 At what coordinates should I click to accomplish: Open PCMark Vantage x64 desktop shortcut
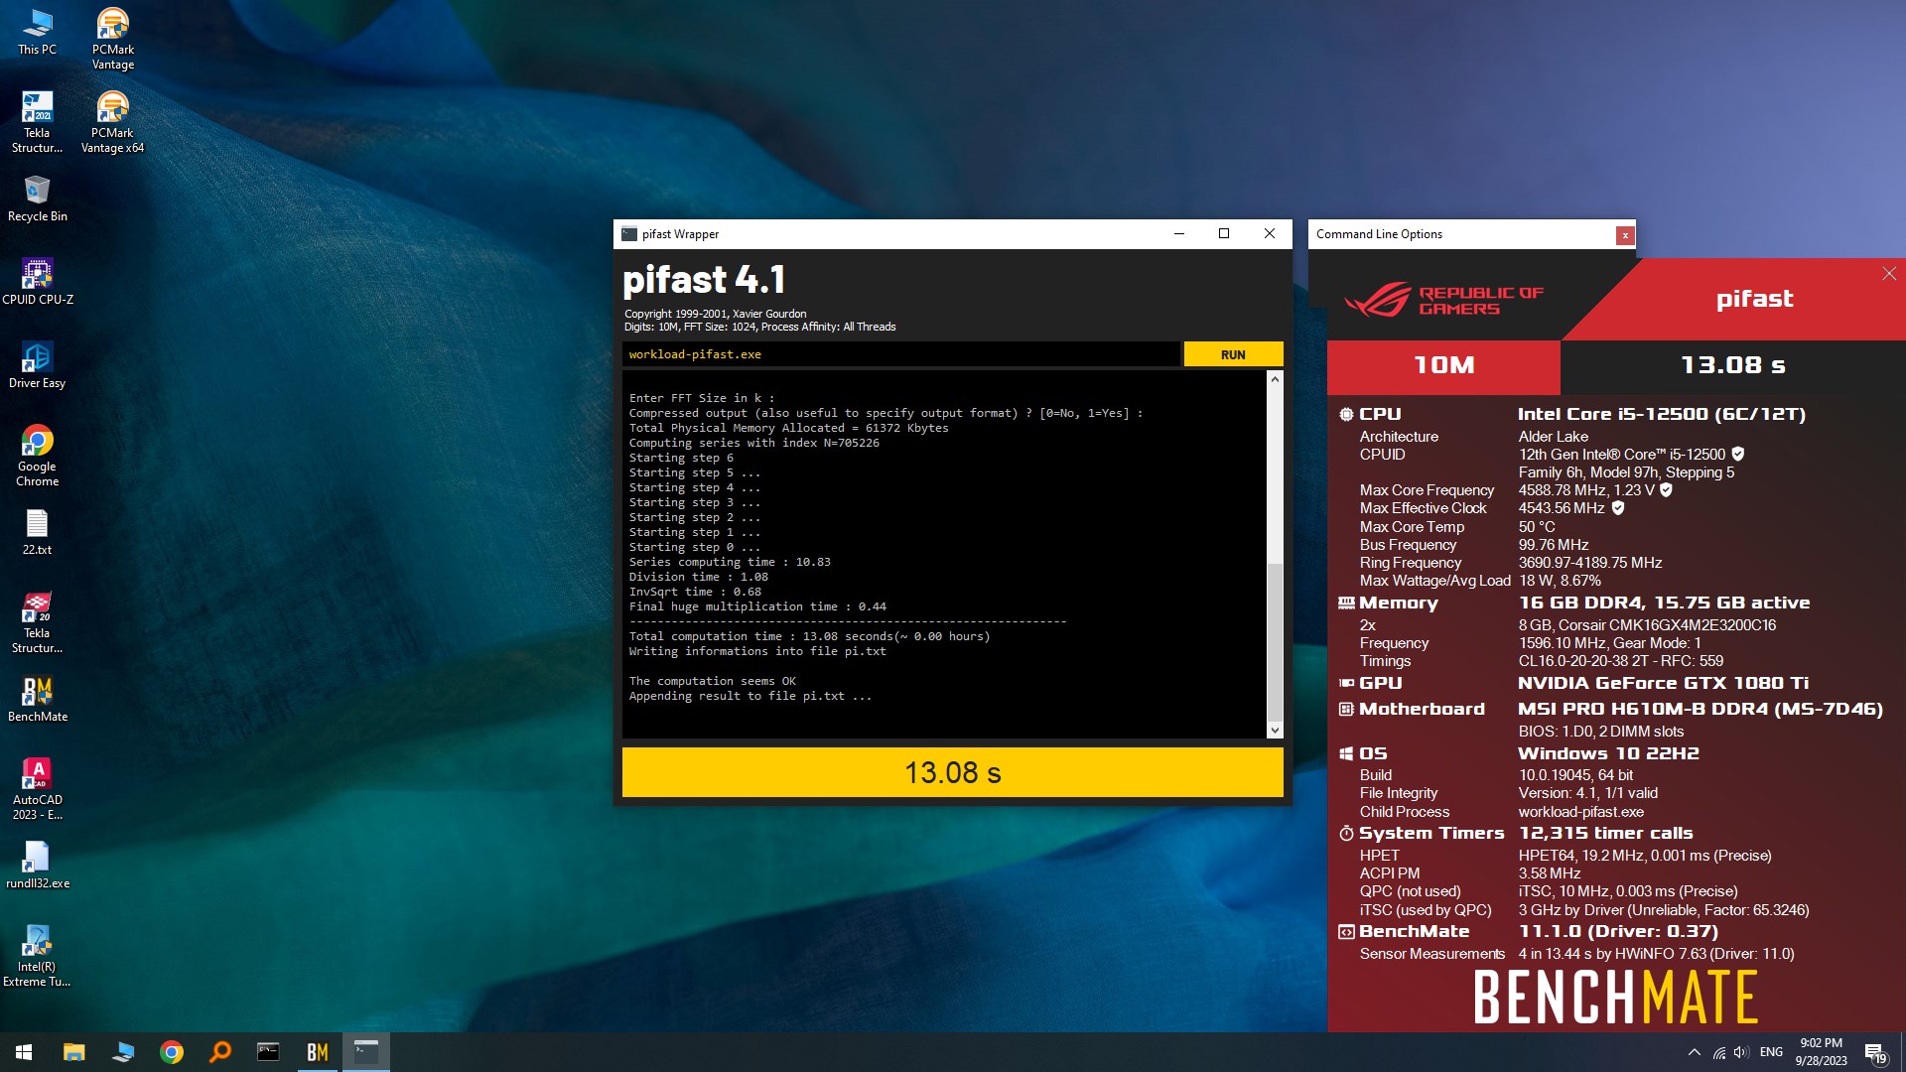(112, 122)
